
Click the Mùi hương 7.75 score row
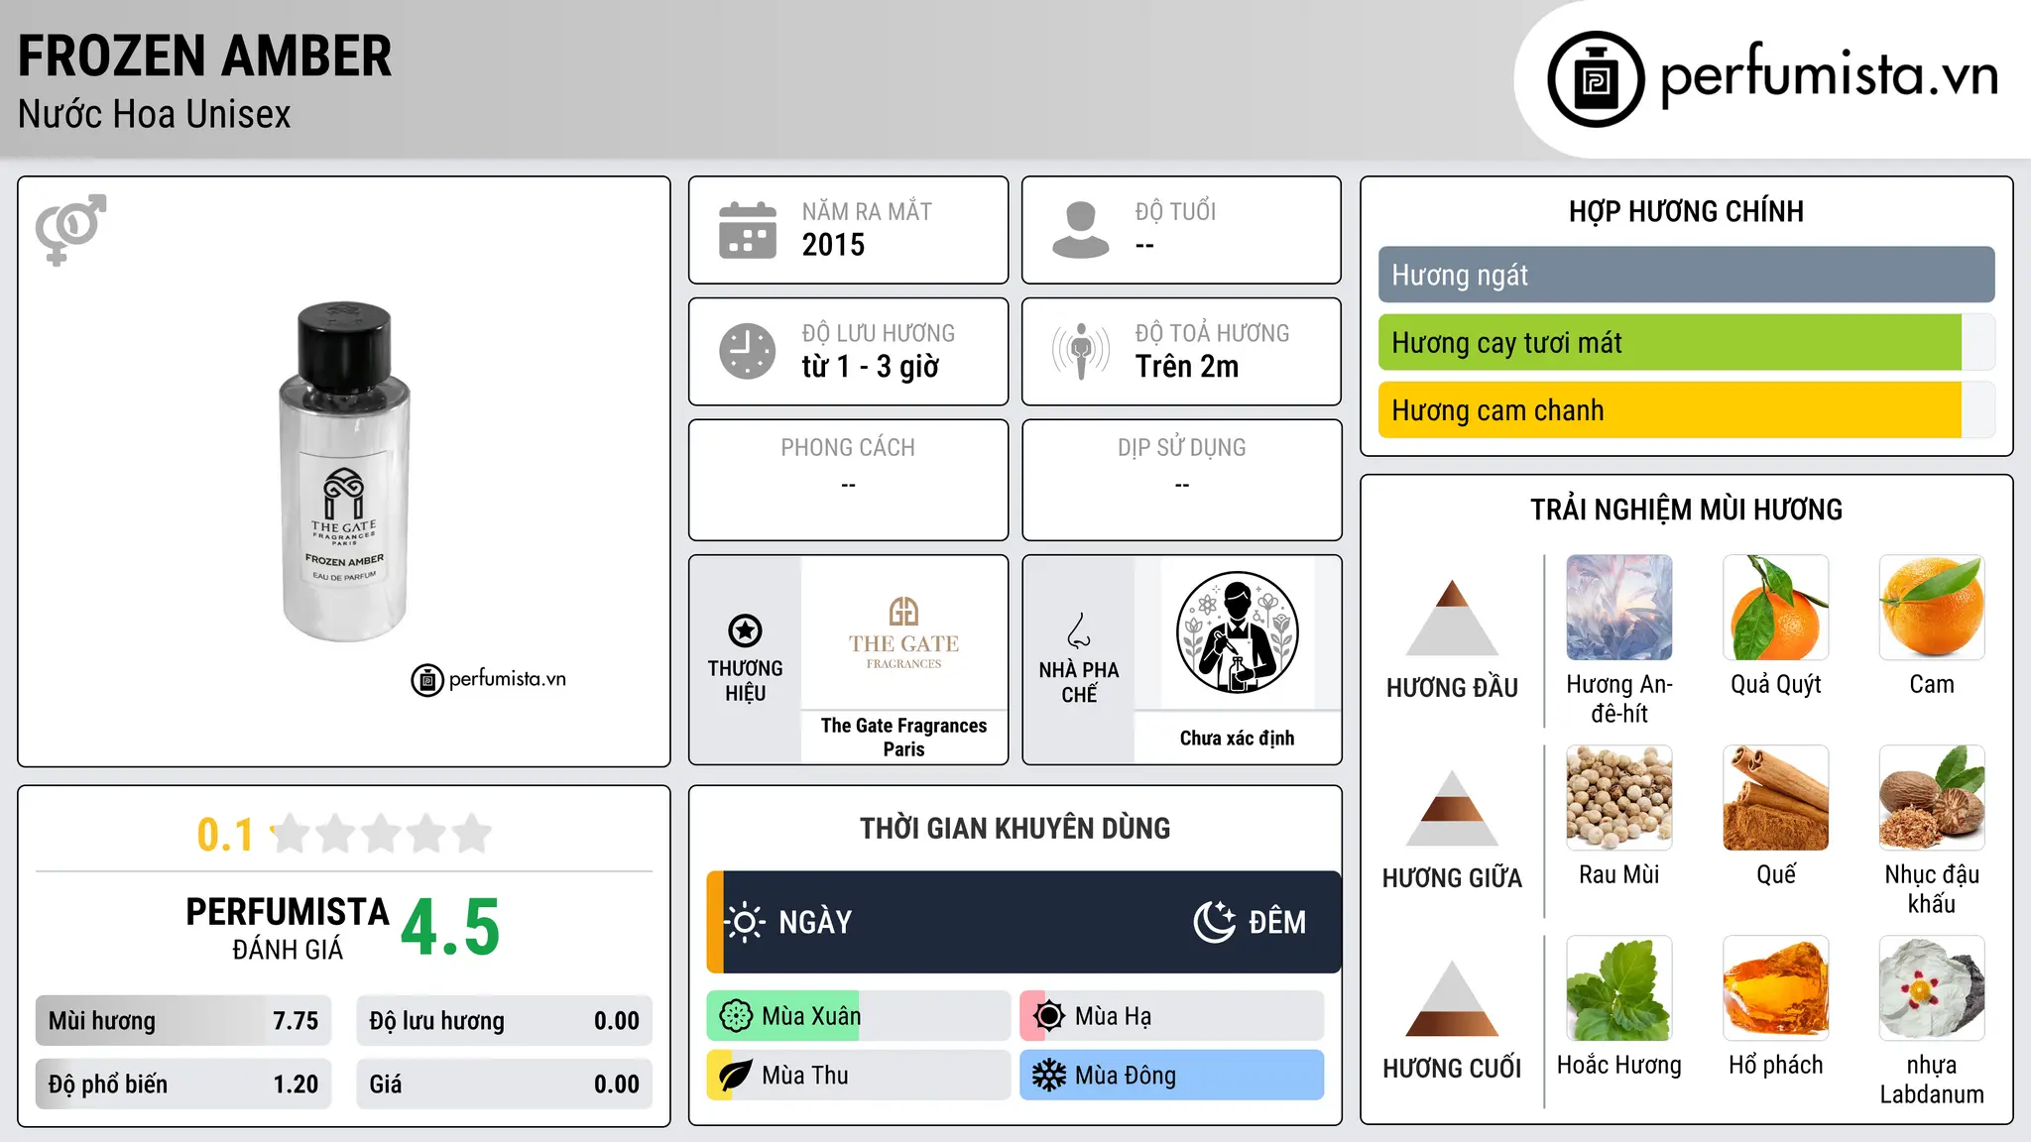pyautogui.click(x=183, y=1021)
